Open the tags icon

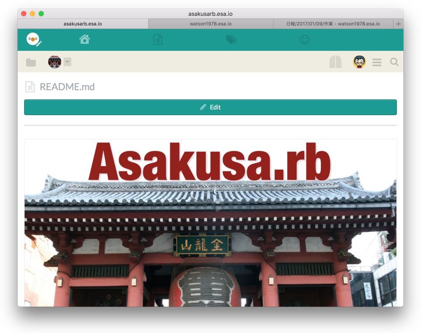pyautogui.click(x=231, y=39)
